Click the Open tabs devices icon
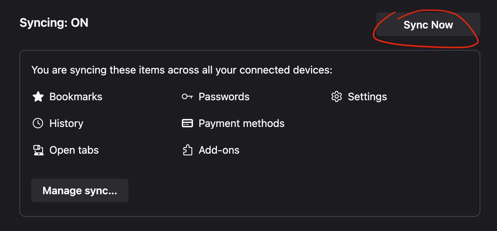The height and width of the screenshot is (231, 497). coord(38,150)
